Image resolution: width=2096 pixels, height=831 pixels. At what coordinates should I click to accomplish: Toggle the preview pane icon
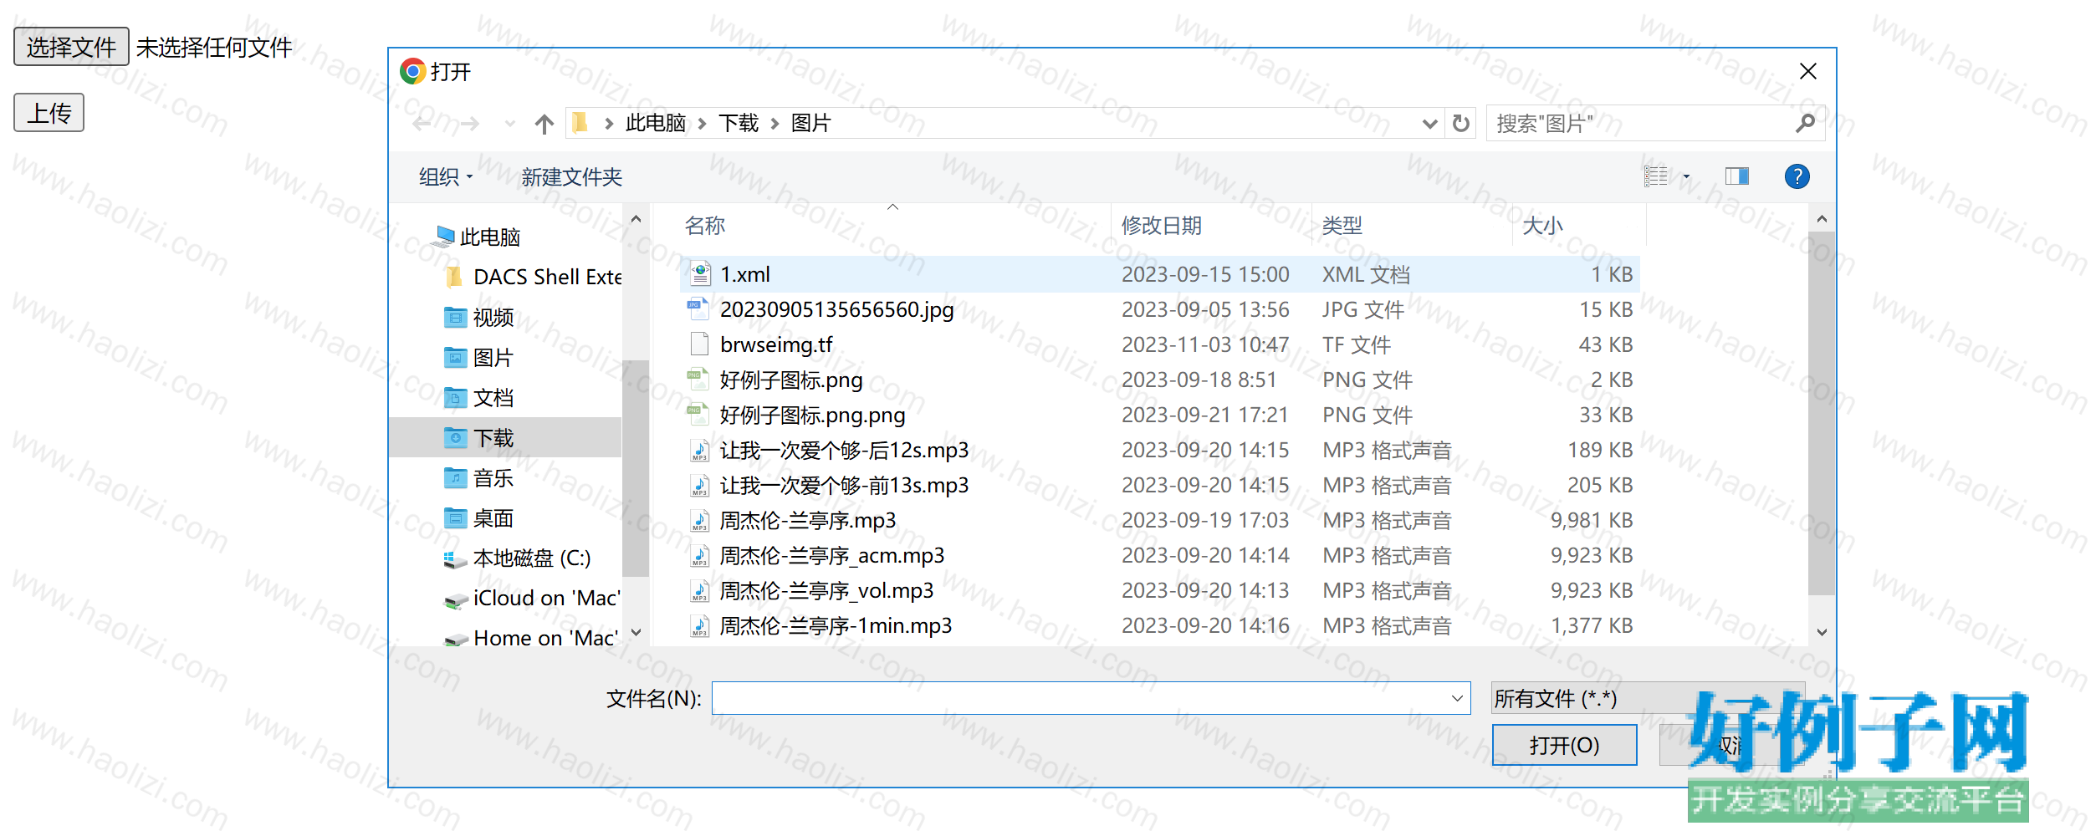click(1736, 176)
